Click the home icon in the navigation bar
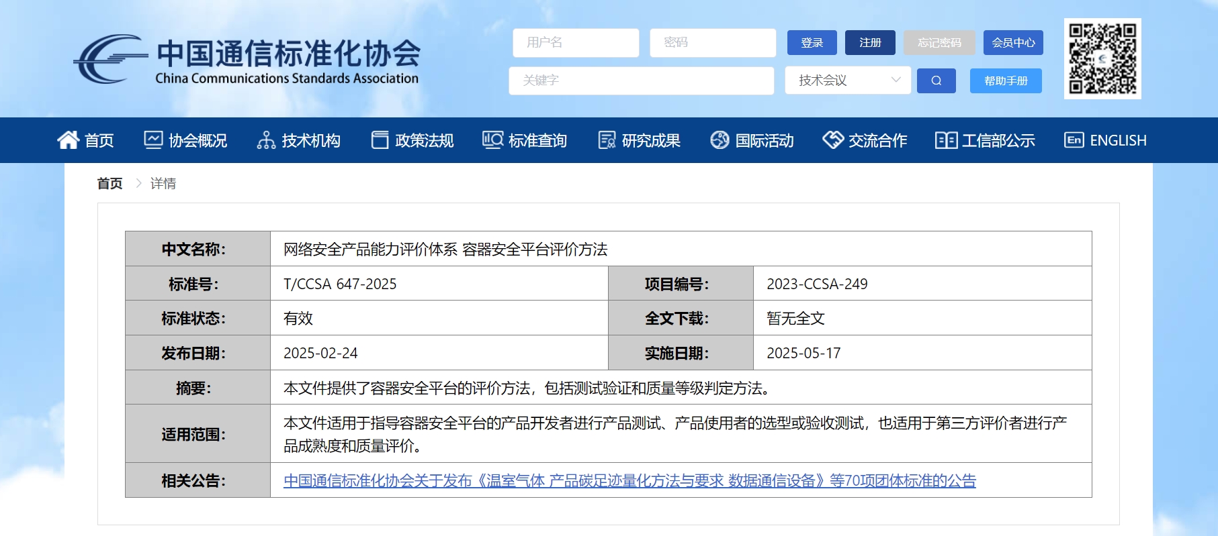 coord(68,140)
